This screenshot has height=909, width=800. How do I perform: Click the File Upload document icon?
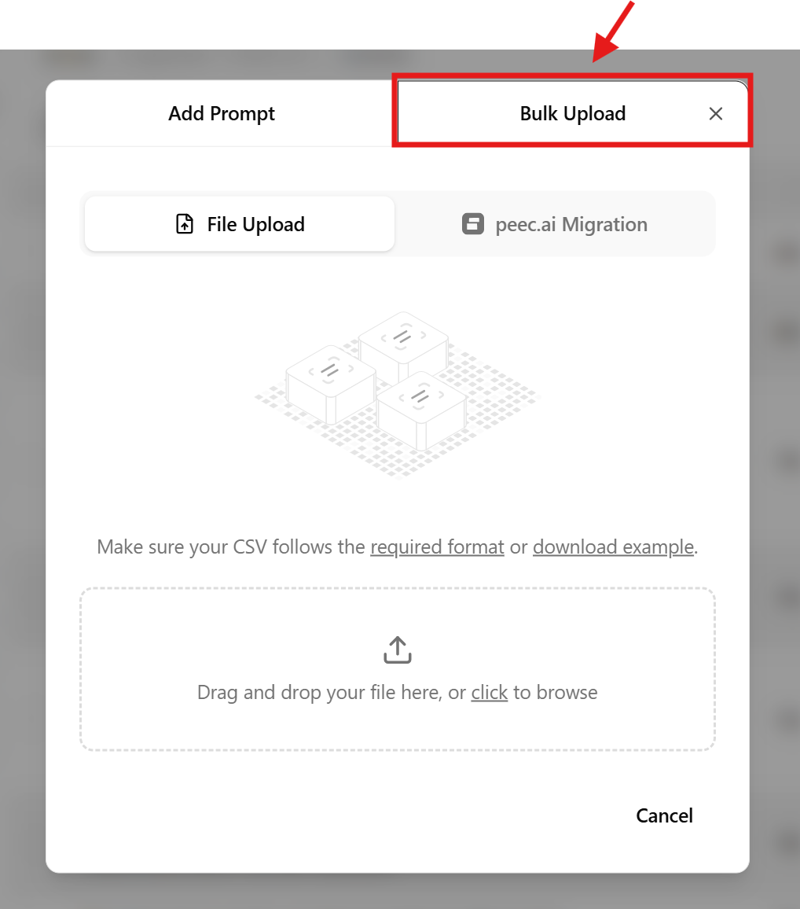tap(183, 223)
